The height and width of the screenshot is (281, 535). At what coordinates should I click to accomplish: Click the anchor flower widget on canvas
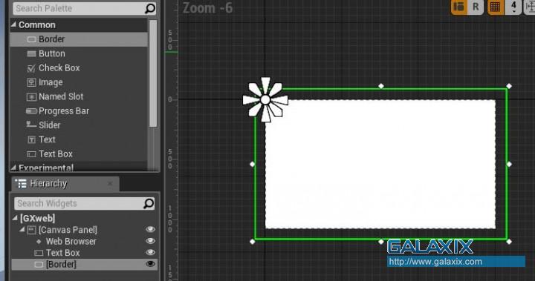(265, 100)
